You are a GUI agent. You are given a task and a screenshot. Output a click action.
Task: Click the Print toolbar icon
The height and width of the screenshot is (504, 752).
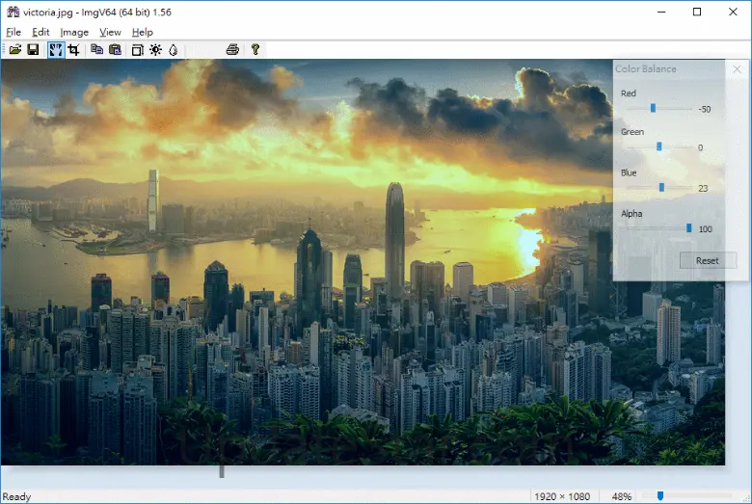click(x=232, y=49)
